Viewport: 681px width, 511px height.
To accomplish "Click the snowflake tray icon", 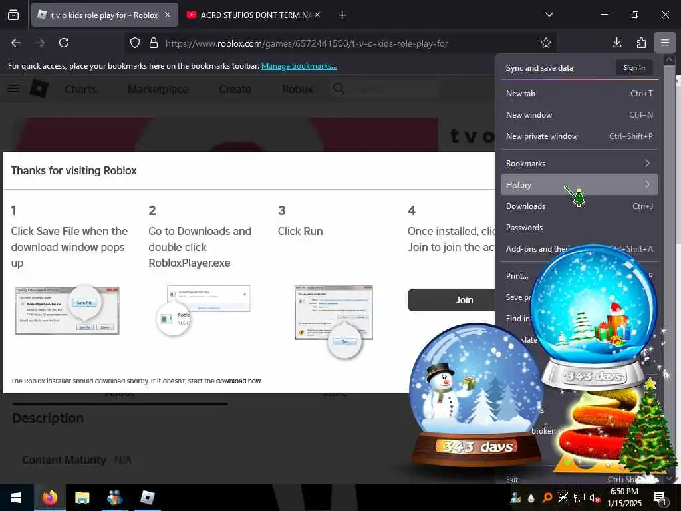I will click(563, 498).
